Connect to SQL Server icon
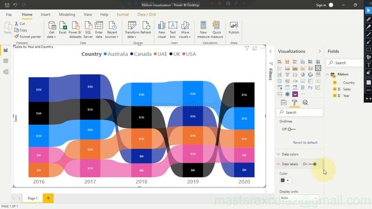 pyautogui.click(x=88, y=26)
